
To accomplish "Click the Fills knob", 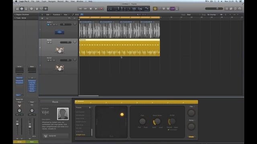I will pos(191,113).
